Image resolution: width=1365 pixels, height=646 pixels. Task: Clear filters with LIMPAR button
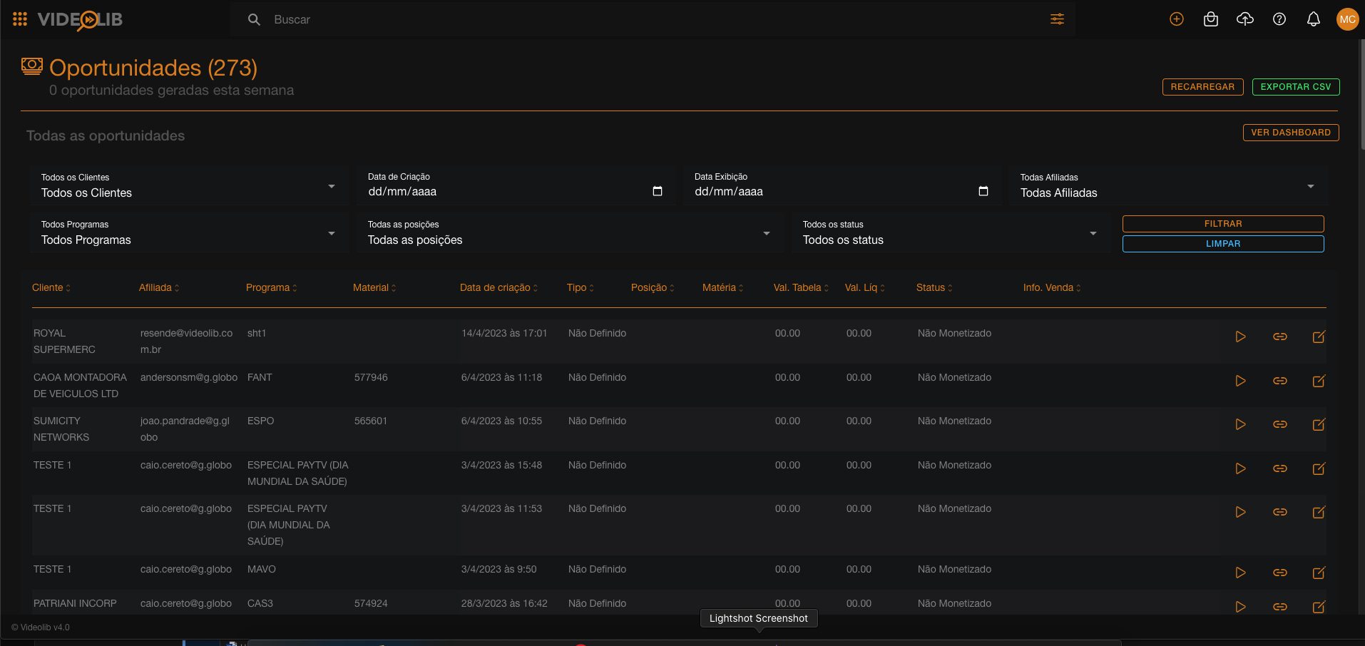click(1223, 244)
